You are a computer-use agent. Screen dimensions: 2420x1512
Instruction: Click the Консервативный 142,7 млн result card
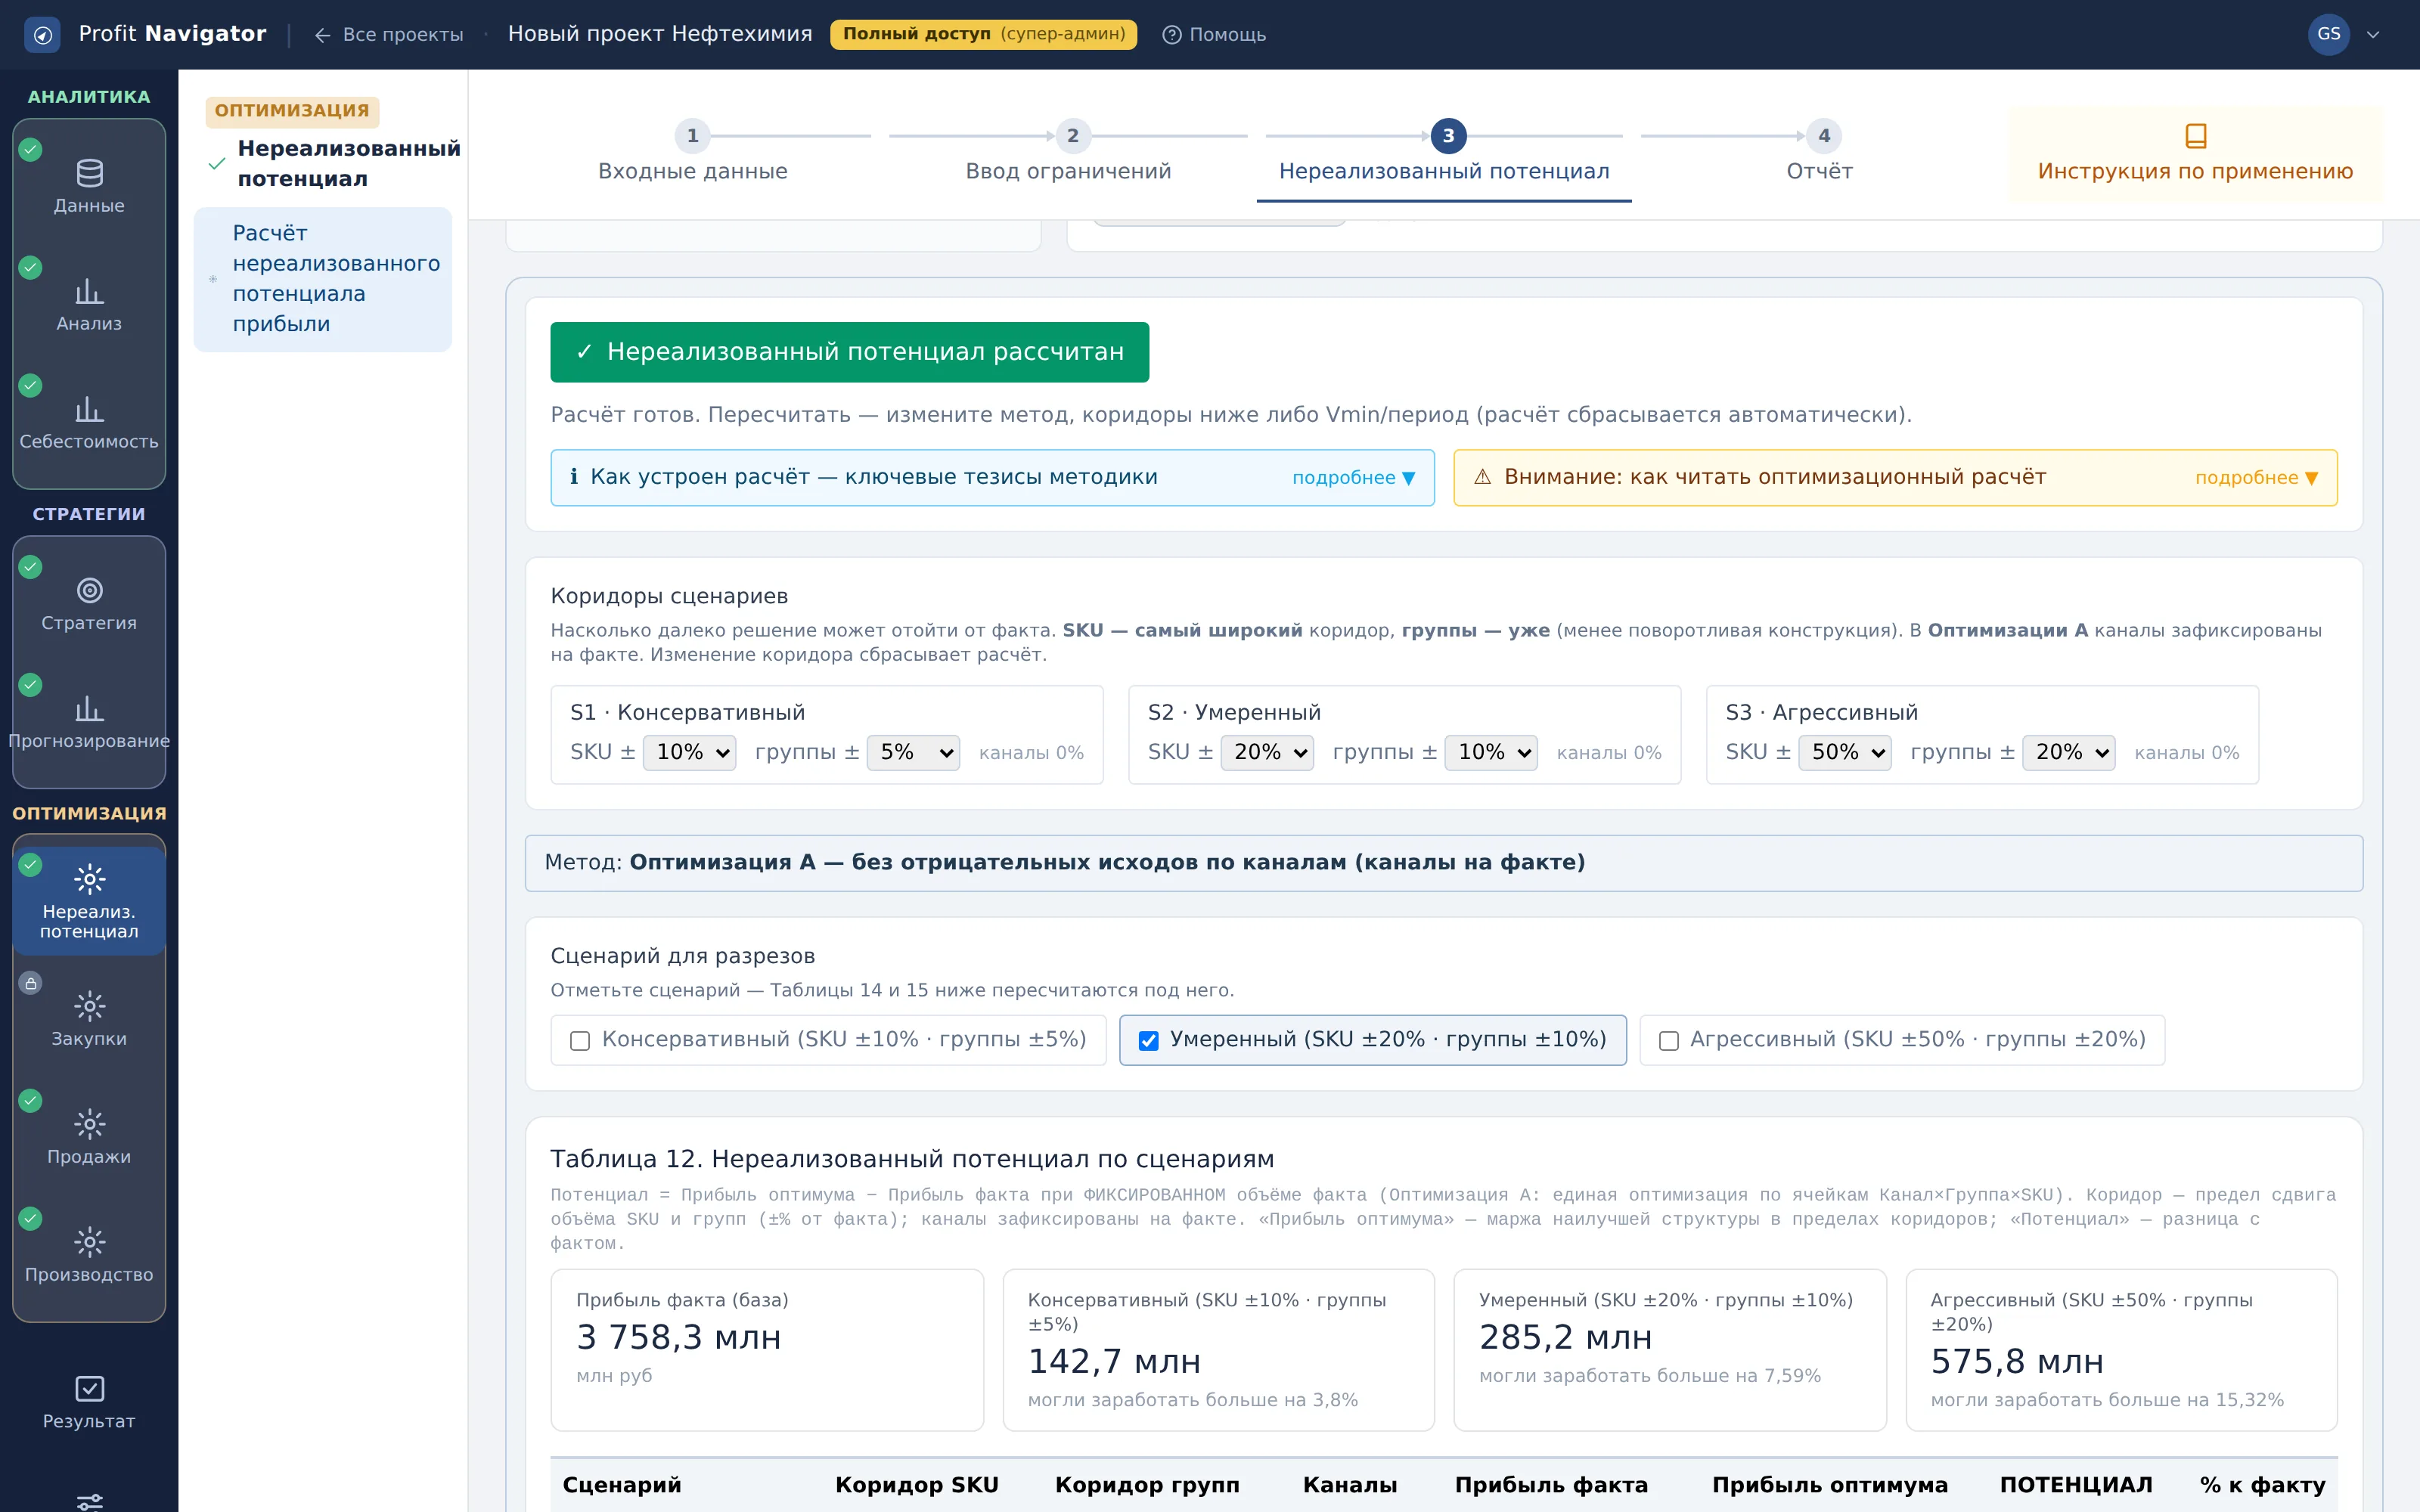(1218, 1349)
